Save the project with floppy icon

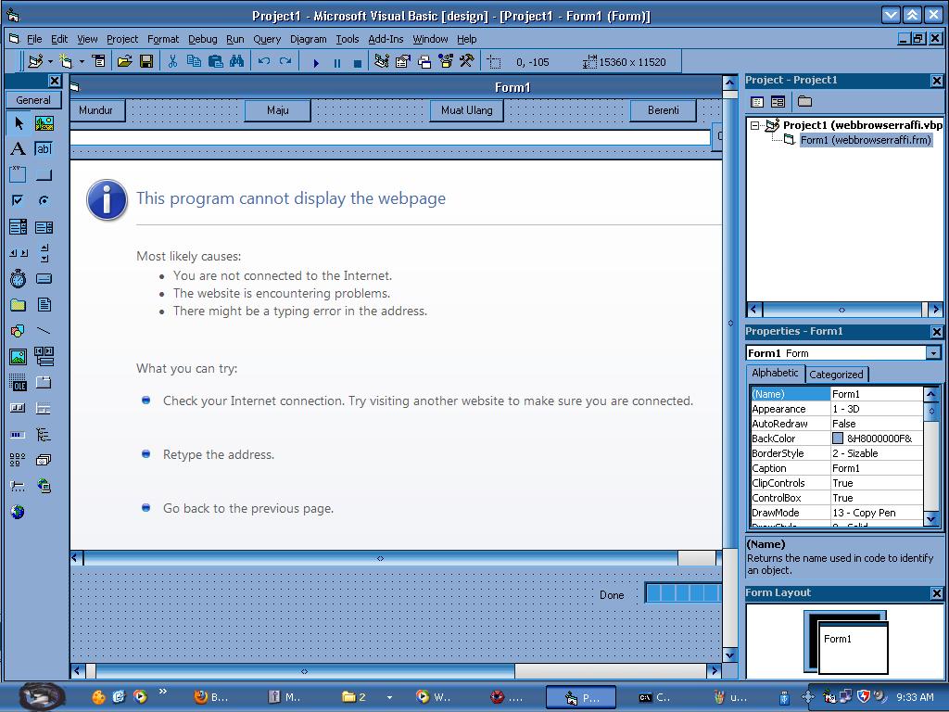pos(146,61)
